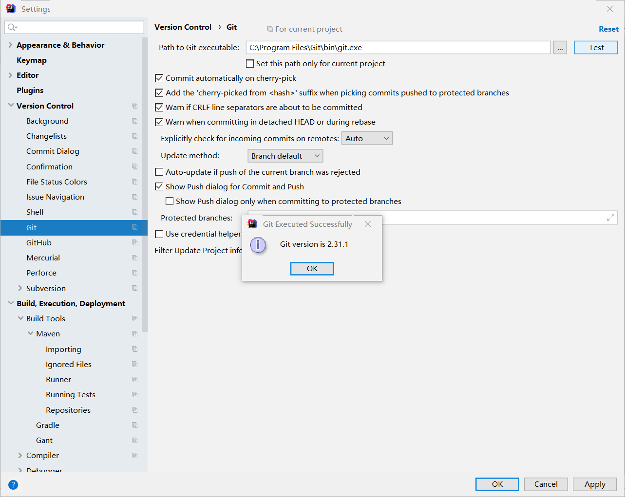
Task: Click the project icon beside Importing row
Action: tap(135, 349)
